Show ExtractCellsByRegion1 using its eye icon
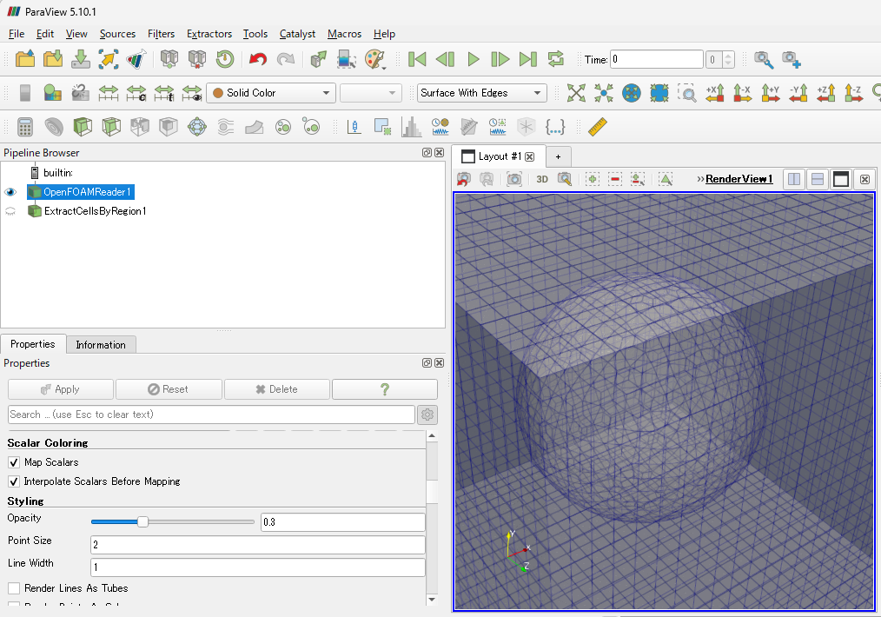Image resolution: width=881 pixels, height=617 pixels. point(11,211)
